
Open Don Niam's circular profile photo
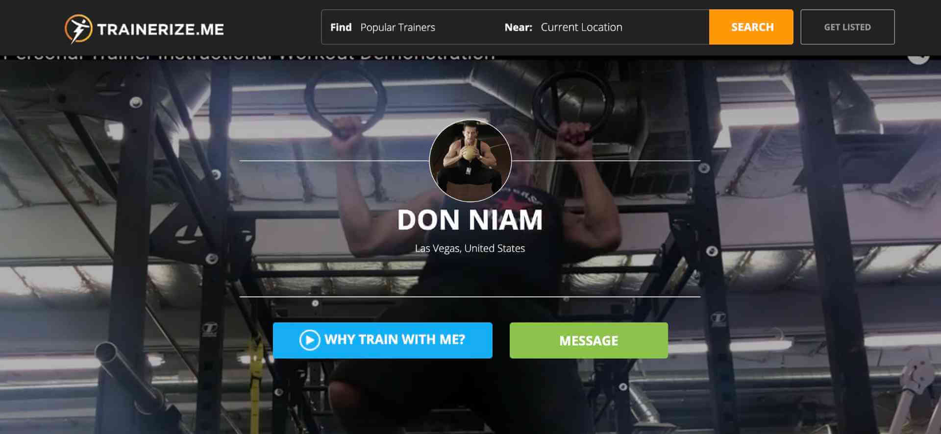(470, 161)
